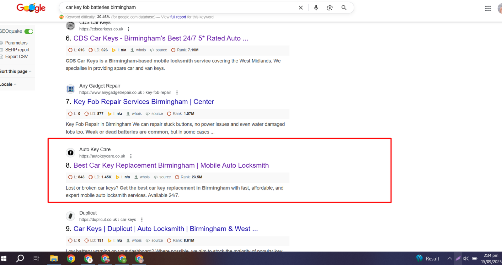Open SEOquake Parameters

pos(16,43)
